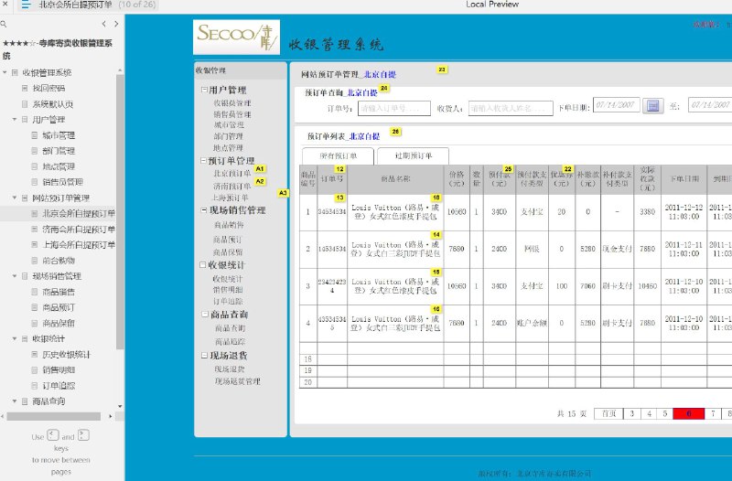Open note marker 13 on order 34534534
The height and width of the screenshot is (481, 732).
pos(339,198)
